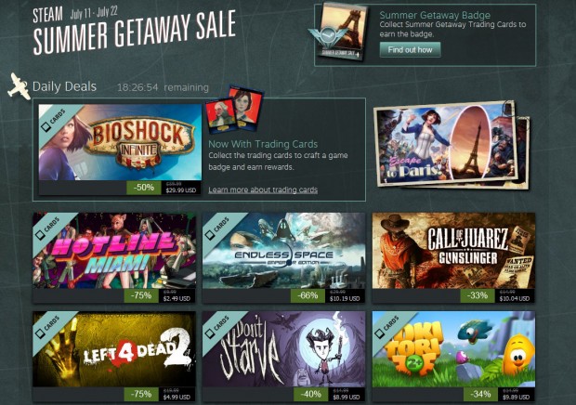This screenshot has height=405, width=576.
Task: Click the Left 4 Dead 2 -75% discount tag
Action: pyautogui.click(x=141, y=394)
